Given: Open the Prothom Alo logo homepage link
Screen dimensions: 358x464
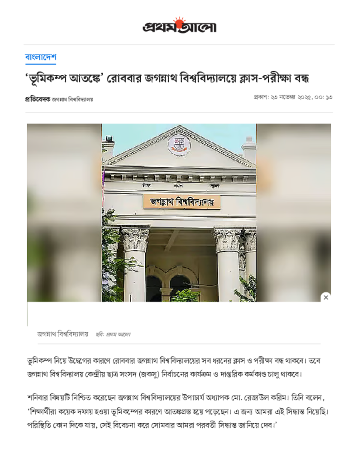Looking at the screenshot, I should click(x=179, y=26).
